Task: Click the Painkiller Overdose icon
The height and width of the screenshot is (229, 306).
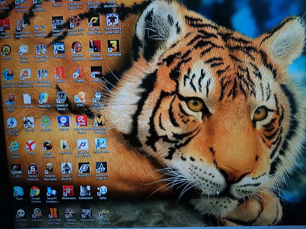Action: 76,47
